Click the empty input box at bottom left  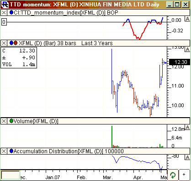coord(11,175)
